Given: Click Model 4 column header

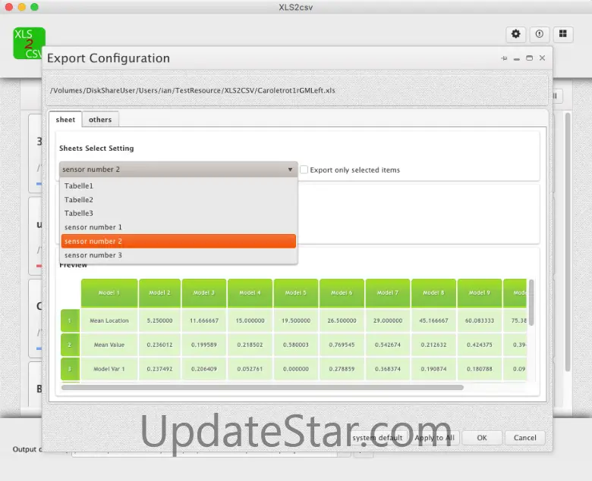Looking at the screenshot, I should point(250,292).
